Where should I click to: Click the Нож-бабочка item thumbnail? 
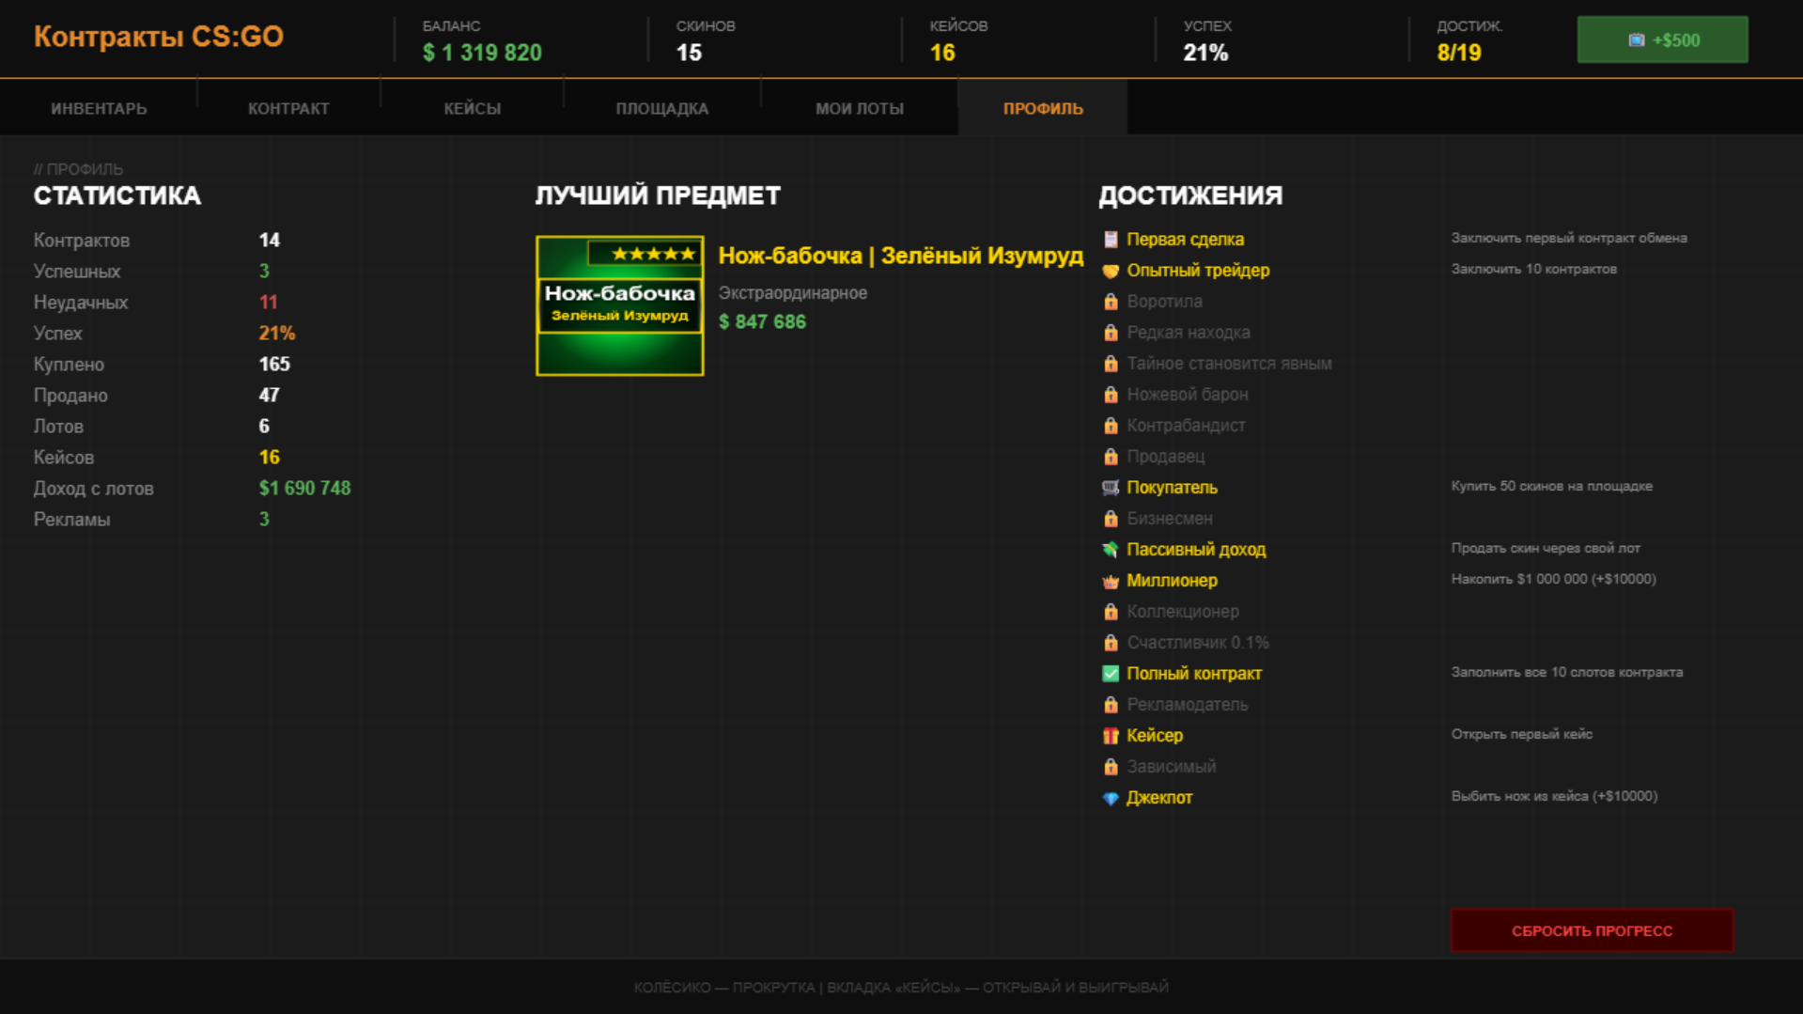(619, 305)
